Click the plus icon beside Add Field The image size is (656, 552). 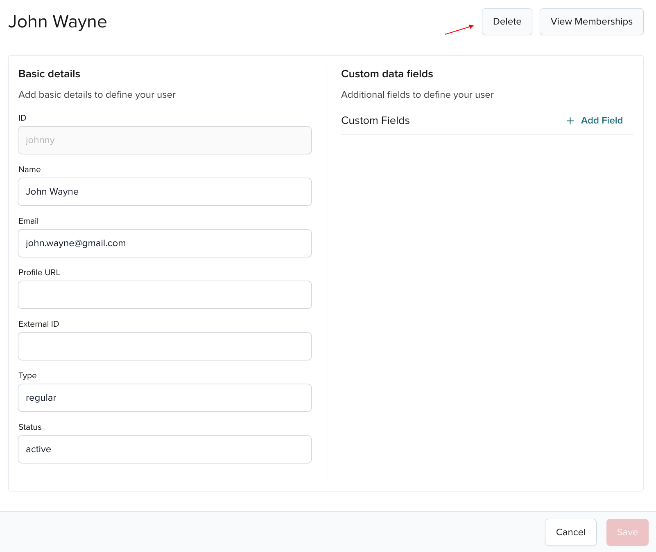tap(570, 121)
